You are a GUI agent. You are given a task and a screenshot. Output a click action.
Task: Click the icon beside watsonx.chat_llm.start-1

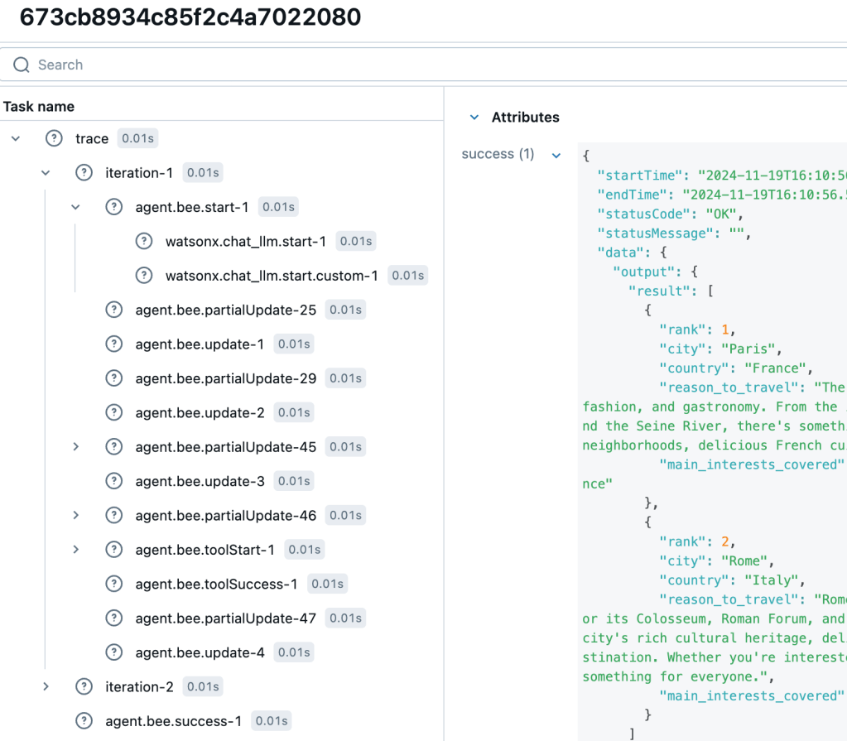pyautogui.click(x=143, y=241)
